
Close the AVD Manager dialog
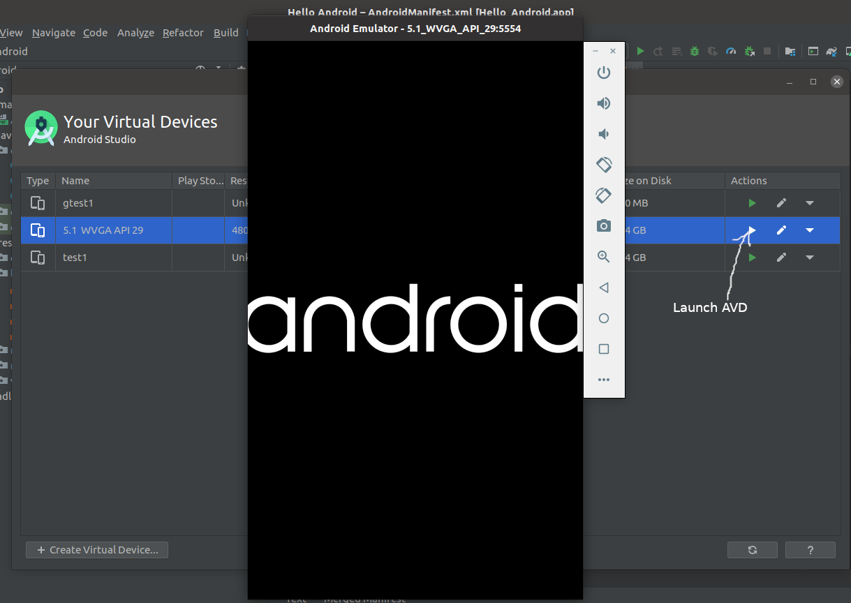tap(837, 82)
